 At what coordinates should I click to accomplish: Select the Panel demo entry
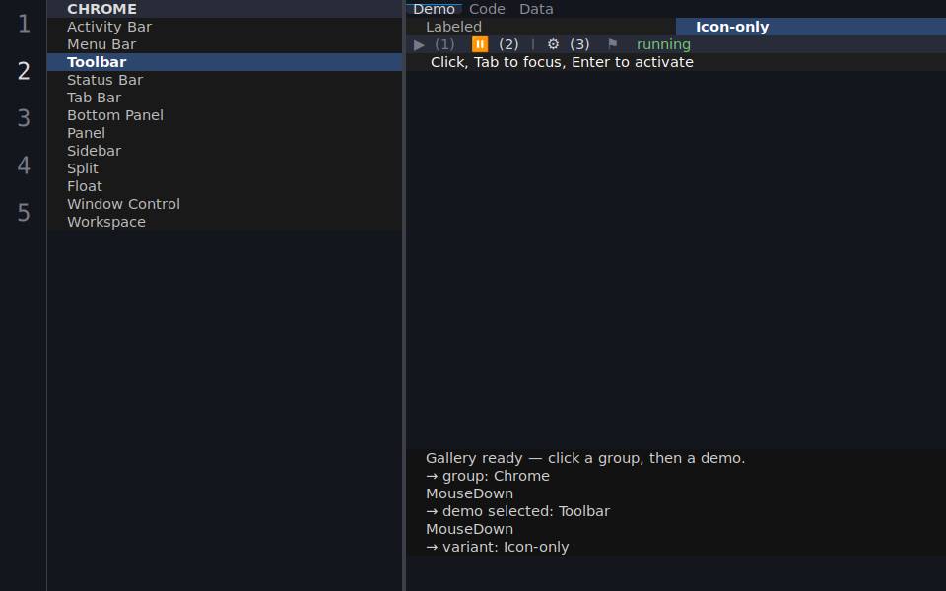(225, 133)
